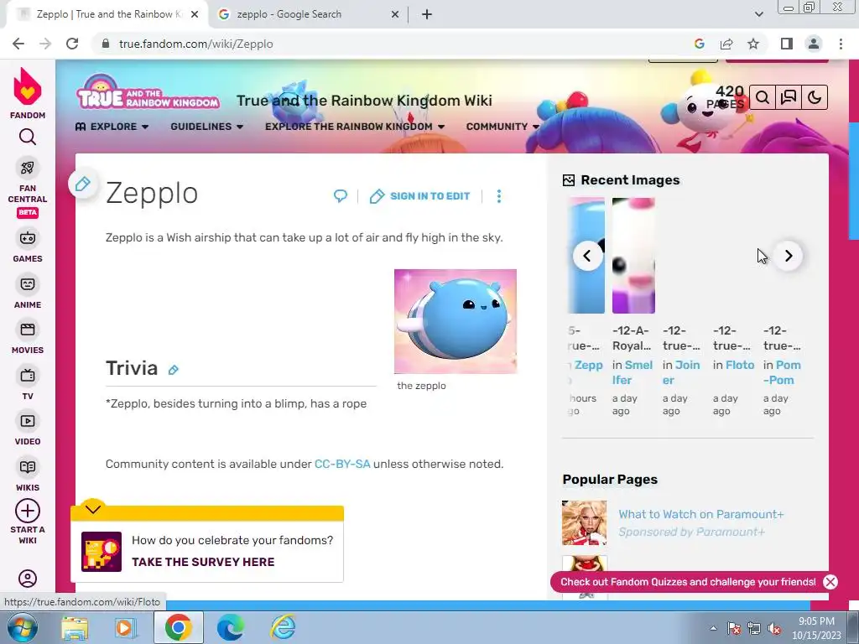Screen dimensions: 859x644
Task: Open a new browser tab
Action: [427, 15]
